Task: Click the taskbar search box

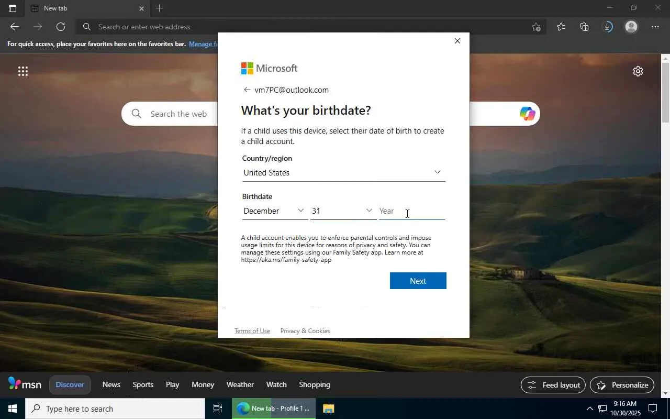Action: point(115,409)
